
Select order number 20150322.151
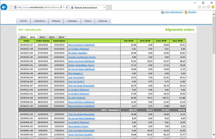[x=26, y=94]
